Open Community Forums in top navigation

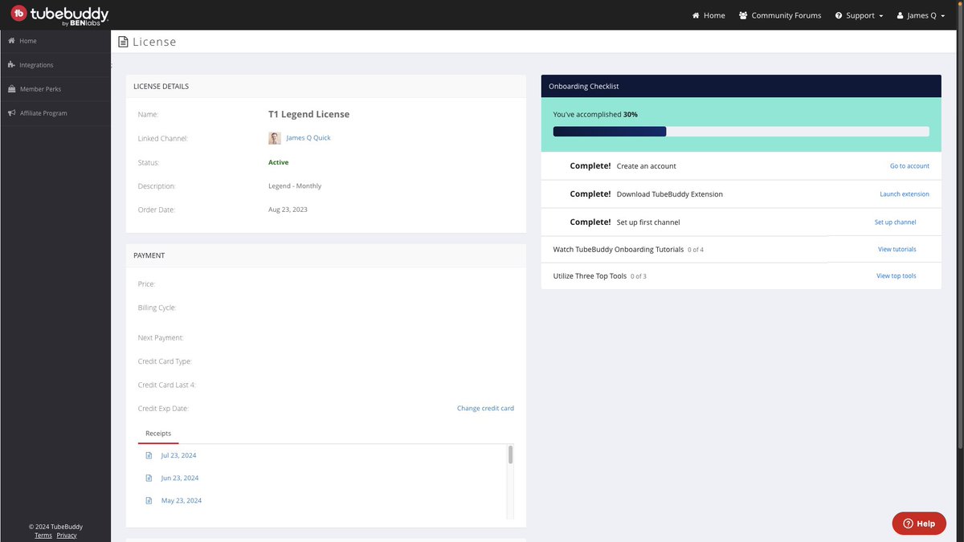pyautogui.click(x=780, y=15)
